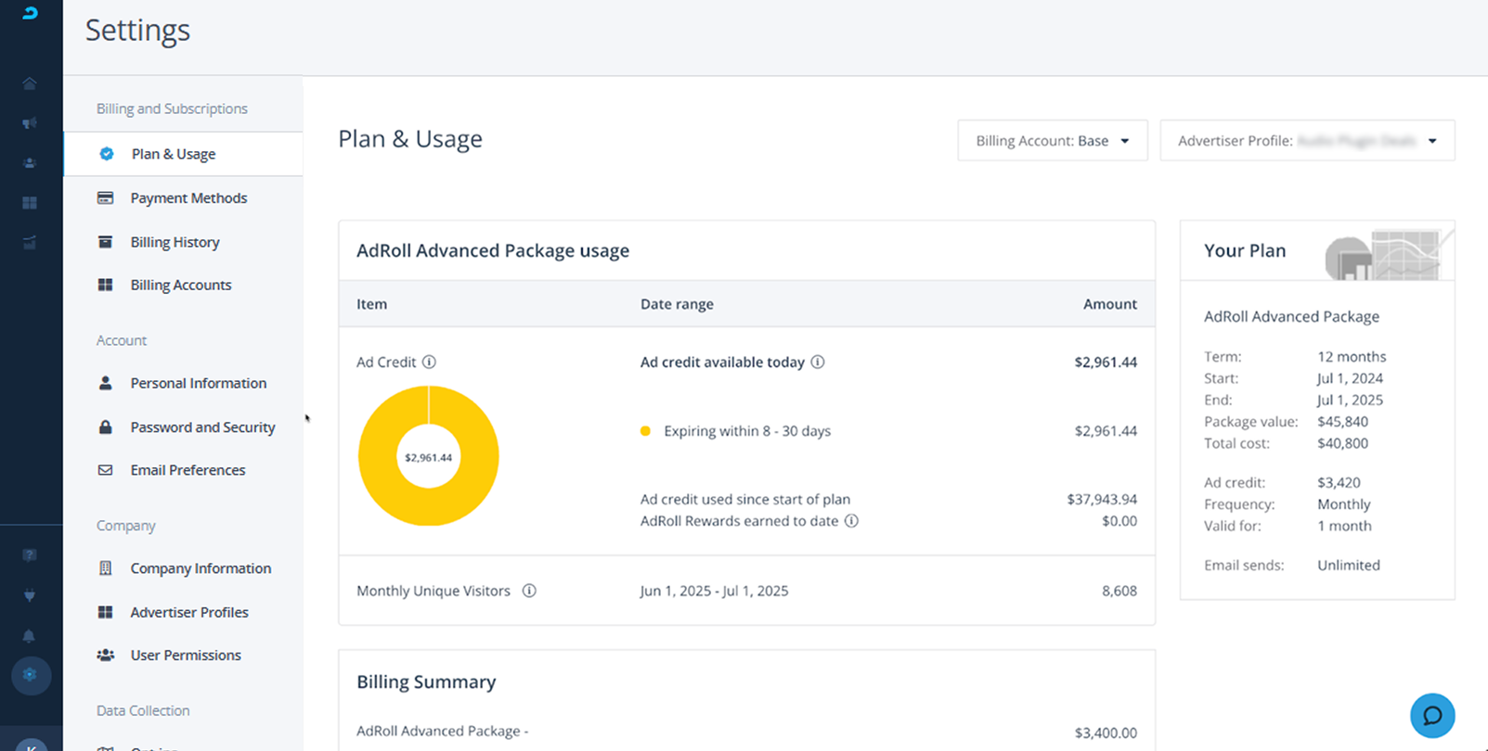This screenshot has width=1488, height=751.
Task: Open the user avatar at the sidebar bottom
Action: click(x=32, y=745)
